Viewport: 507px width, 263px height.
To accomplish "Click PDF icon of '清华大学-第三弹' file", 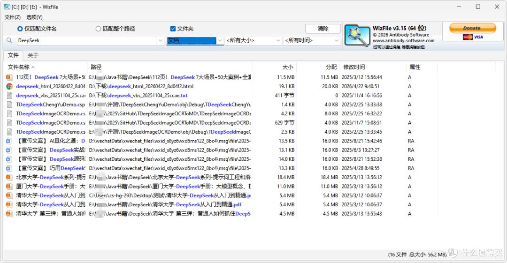I will tap(9, 214).
